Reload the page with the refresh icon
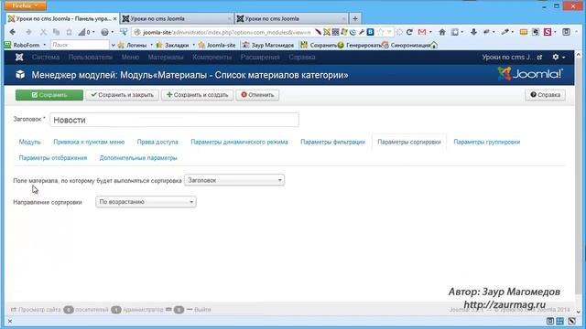 click(x=409, y=32)
